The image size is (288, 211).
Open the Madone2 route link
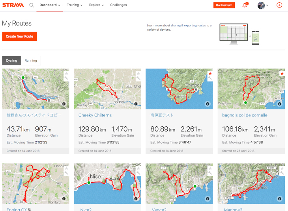(x=233, y=209)
